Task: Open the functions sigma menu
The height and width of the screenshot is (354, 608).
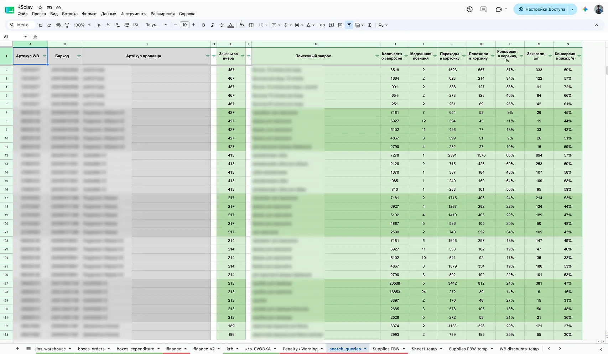Action: tap(370, 25)
